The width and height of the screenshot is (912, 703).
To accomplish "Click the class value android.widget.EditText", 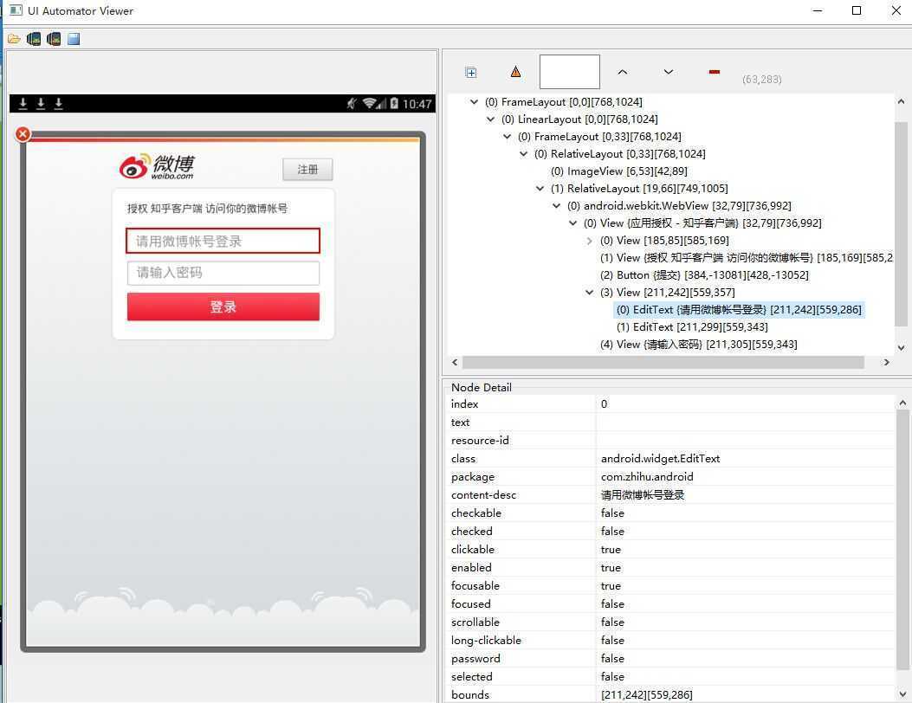I will click(x=660, y=459).
